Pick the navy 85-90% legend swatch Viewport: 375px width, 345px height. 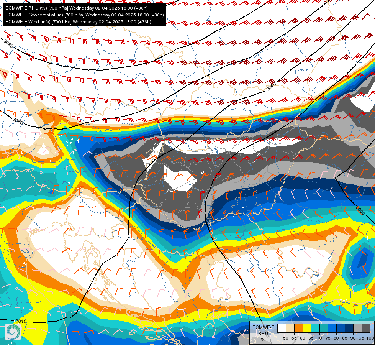(x=349, y=328)
